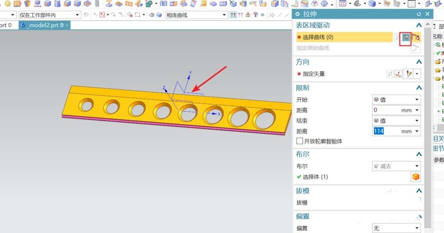Click the red square plus selection icon
The width and height of the screenshot is (444, 233).
[x=102, y=15]
